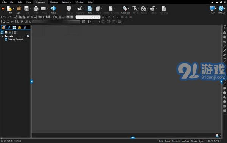Screen dimensions: 227x143
Task: Select the thumbnails grid panel tab icon
Action: (x=14, y=28)
